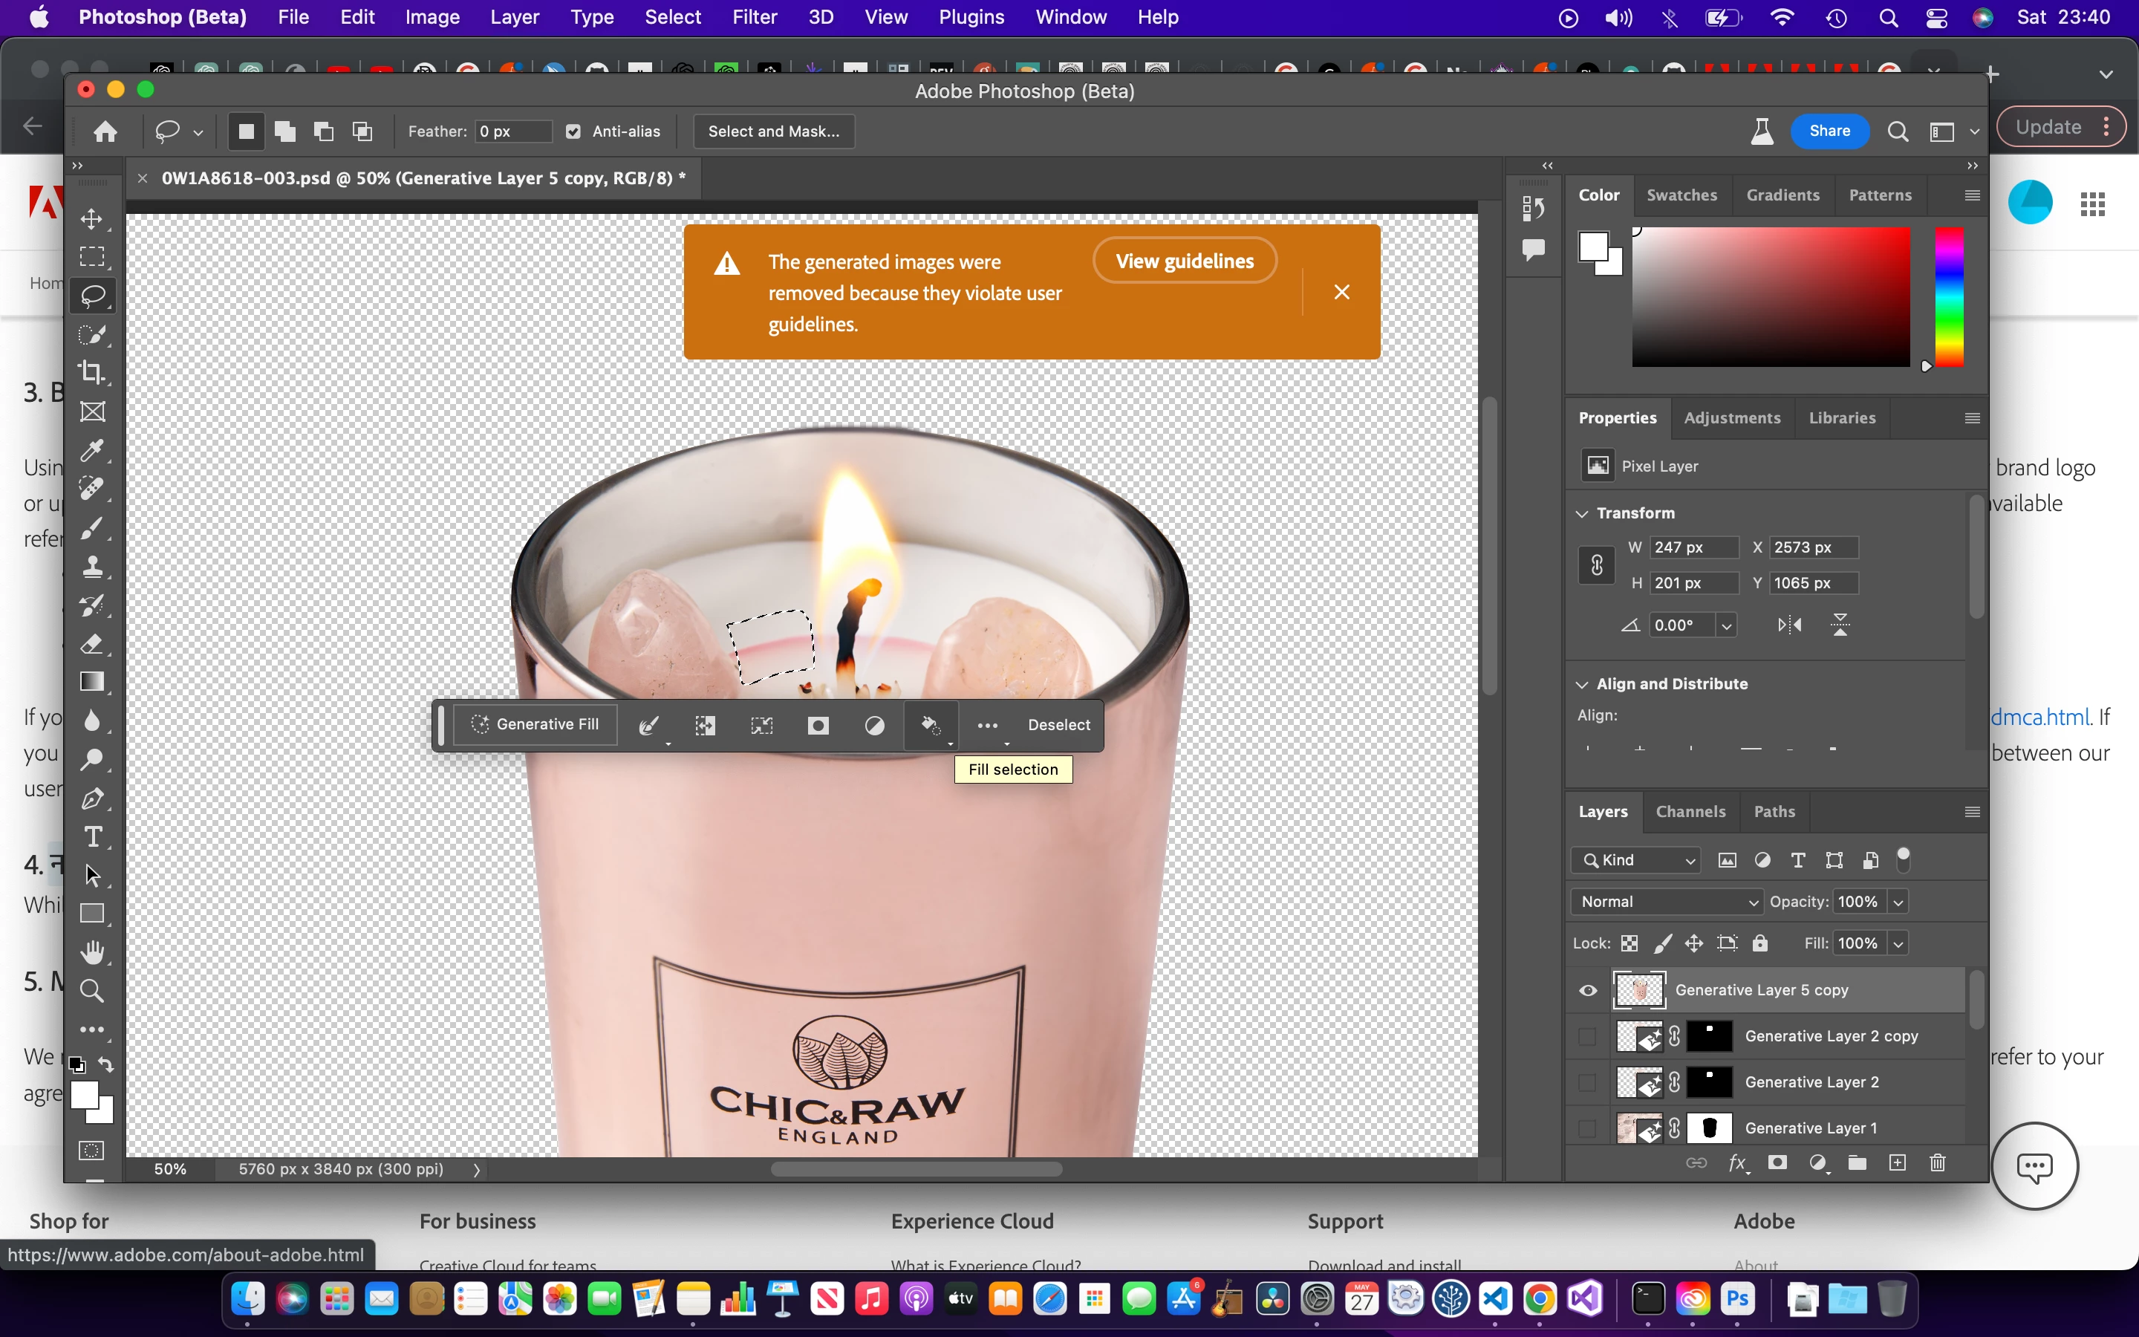Click the View guidelines button

click(x=1184, y=261)
